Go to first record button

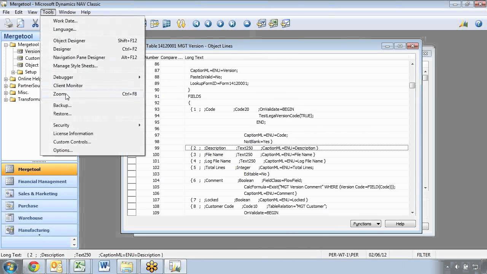tap(196, 24)
